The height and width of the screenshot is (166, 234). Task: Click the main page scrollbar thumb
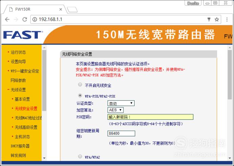coord(230,75)
